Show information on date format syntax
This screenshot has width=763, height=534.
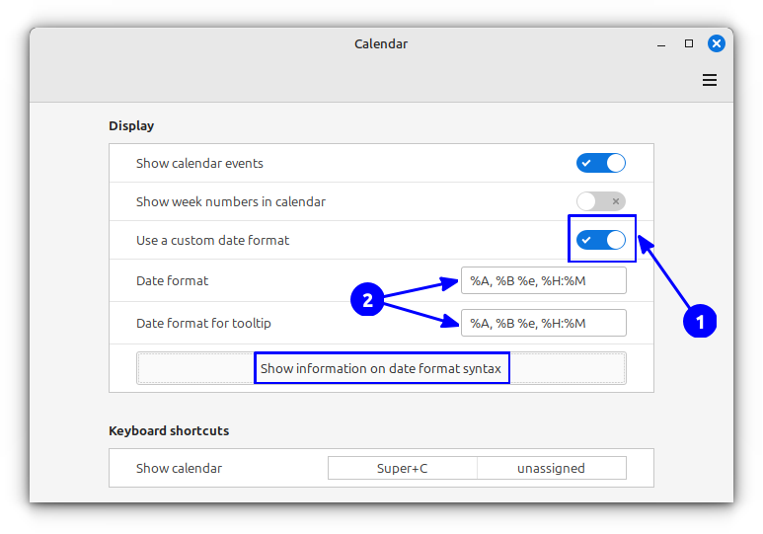pyautogui.click(x=381, y=368)
